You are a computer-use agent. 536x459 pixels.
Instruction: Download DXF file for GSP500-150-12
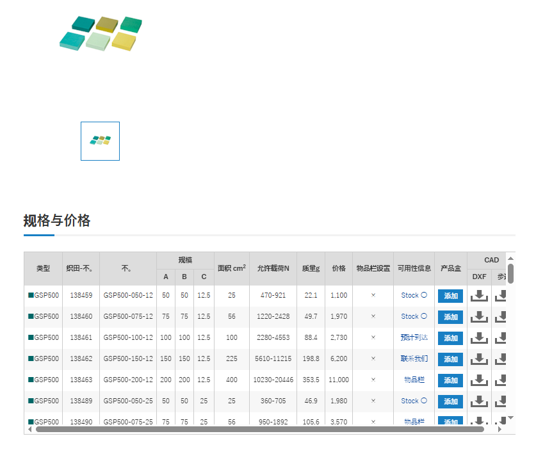point(479,359)
